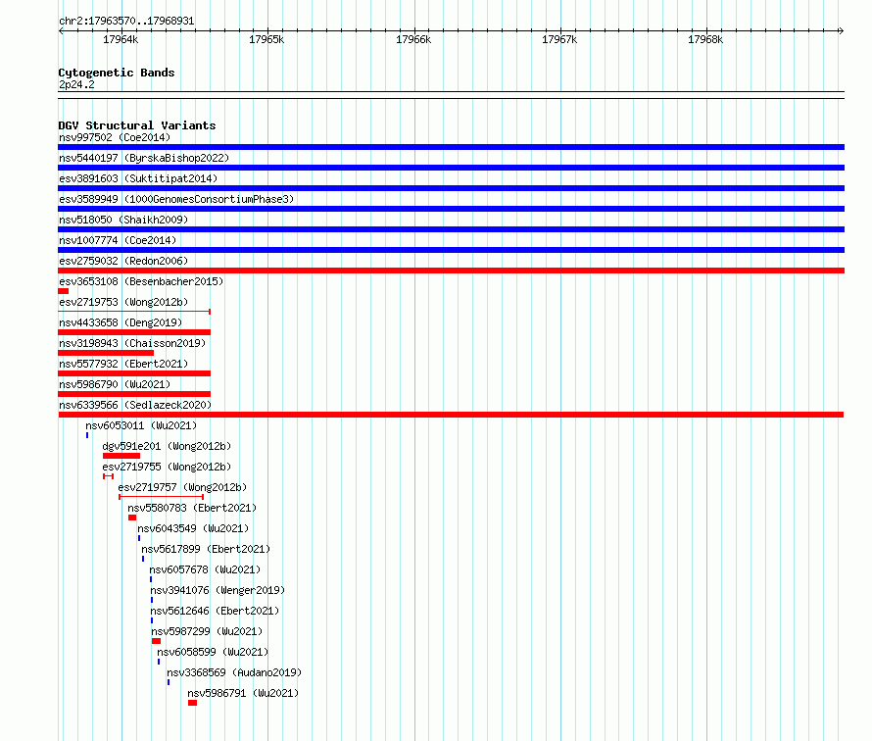The height and width of the screenshot is (741, 872).
Task: Click red bar under dgv591e201
Action: point(121,456)
